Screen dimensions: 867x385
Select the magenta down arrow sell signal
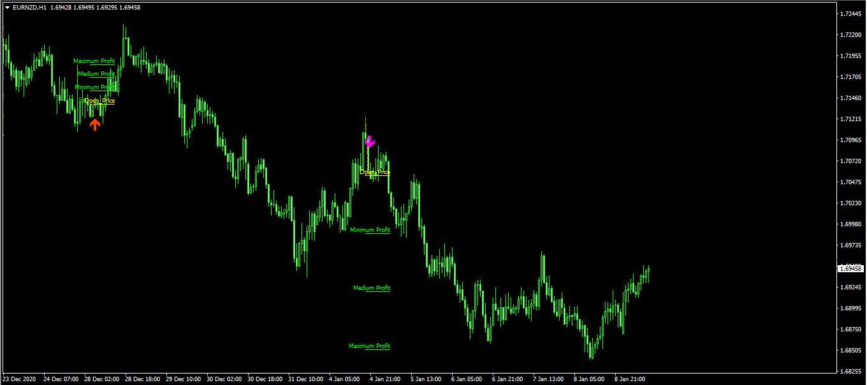pos(370,142)
